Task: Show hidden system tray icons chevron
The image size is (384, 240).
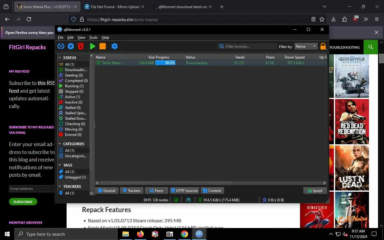Action: click(331, 234)
